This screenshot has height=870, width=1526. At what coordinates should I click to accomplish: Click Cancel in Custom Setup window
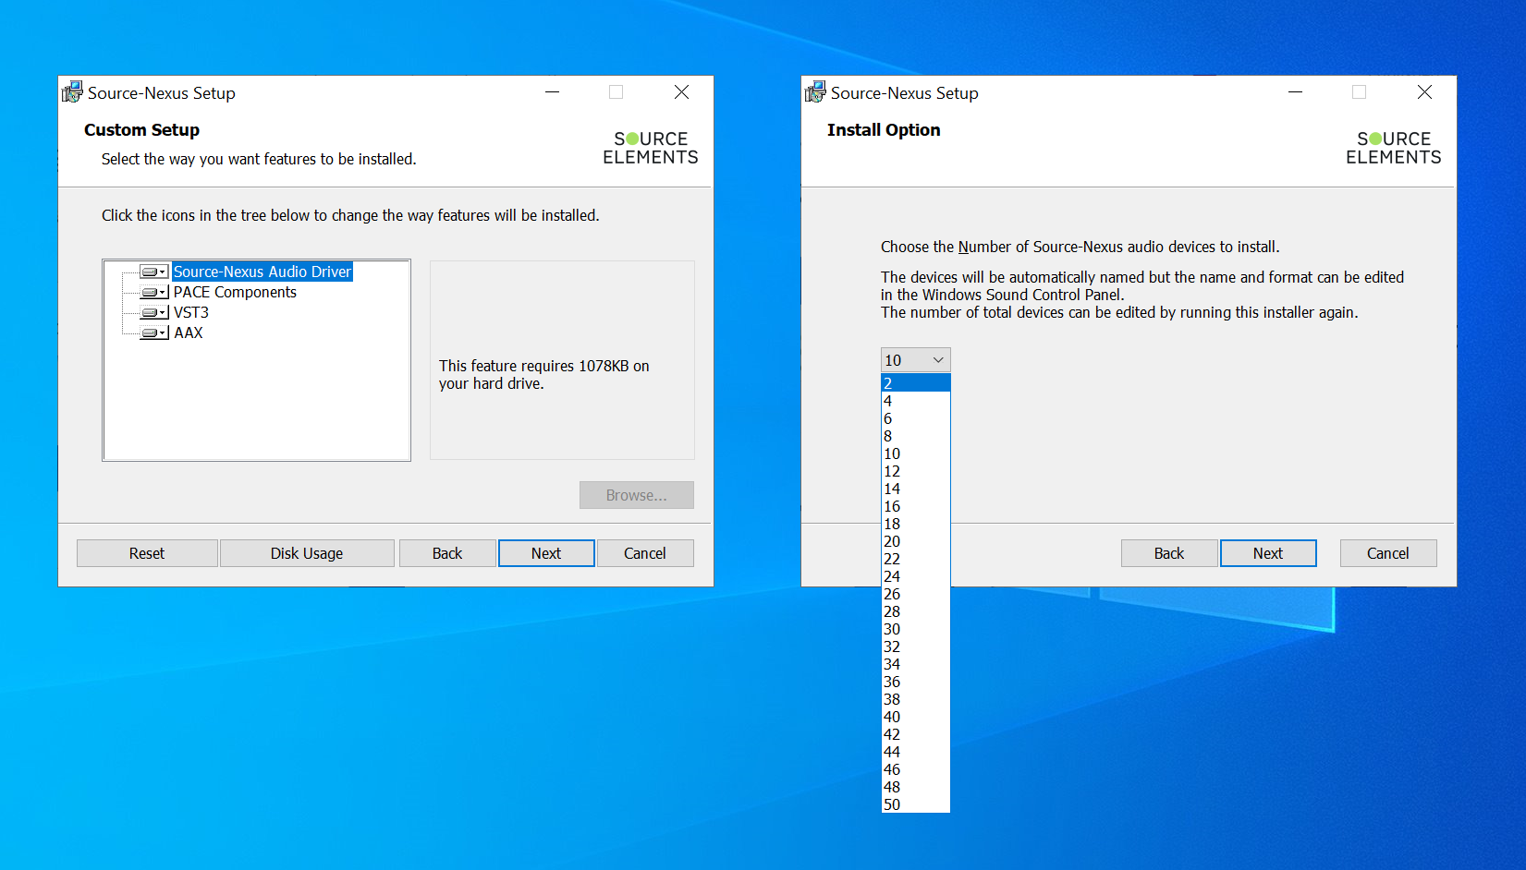pyautogui.click(x=644, y=553)
